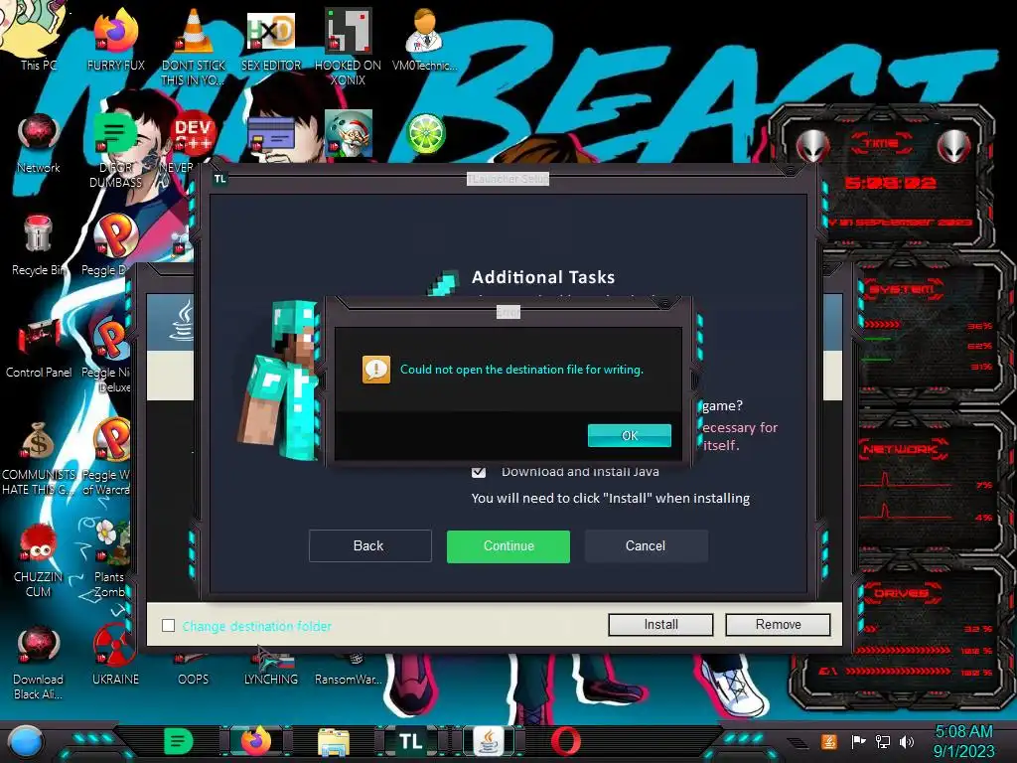Click the Start orb on the taskbar

tap(26, 741)
